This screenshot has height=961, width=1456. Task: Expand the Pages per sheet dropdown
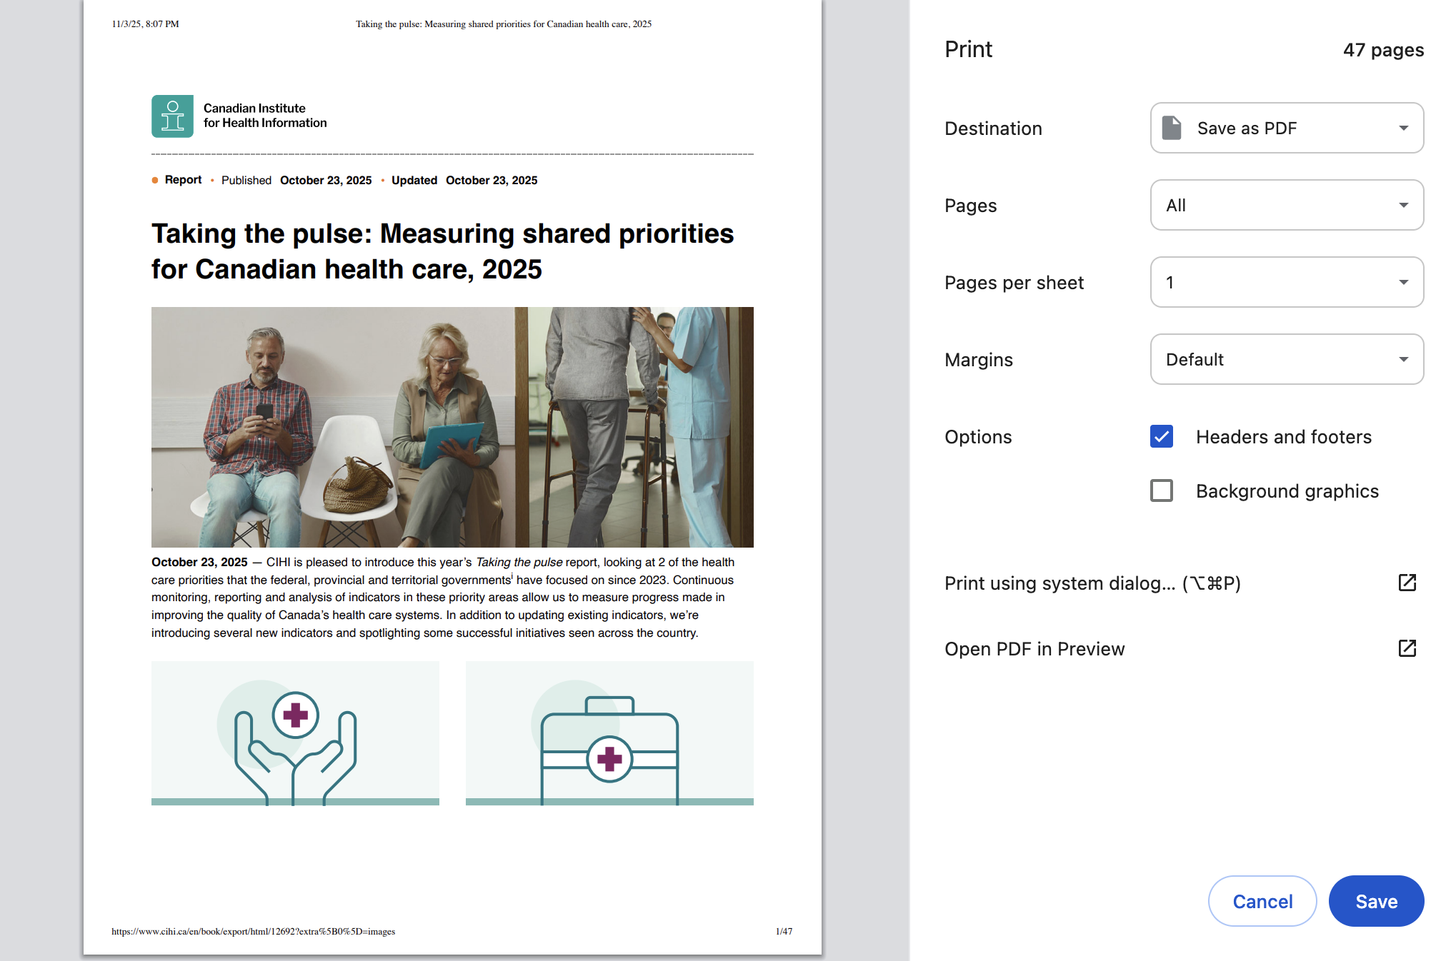pos(1286,282)
